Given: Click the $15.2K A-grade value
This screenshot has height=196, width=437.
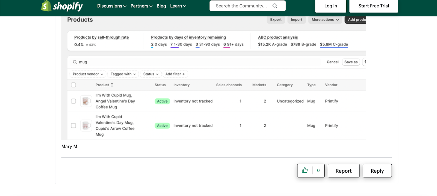Looking at the screenshot, I should (x=273, y=44).
